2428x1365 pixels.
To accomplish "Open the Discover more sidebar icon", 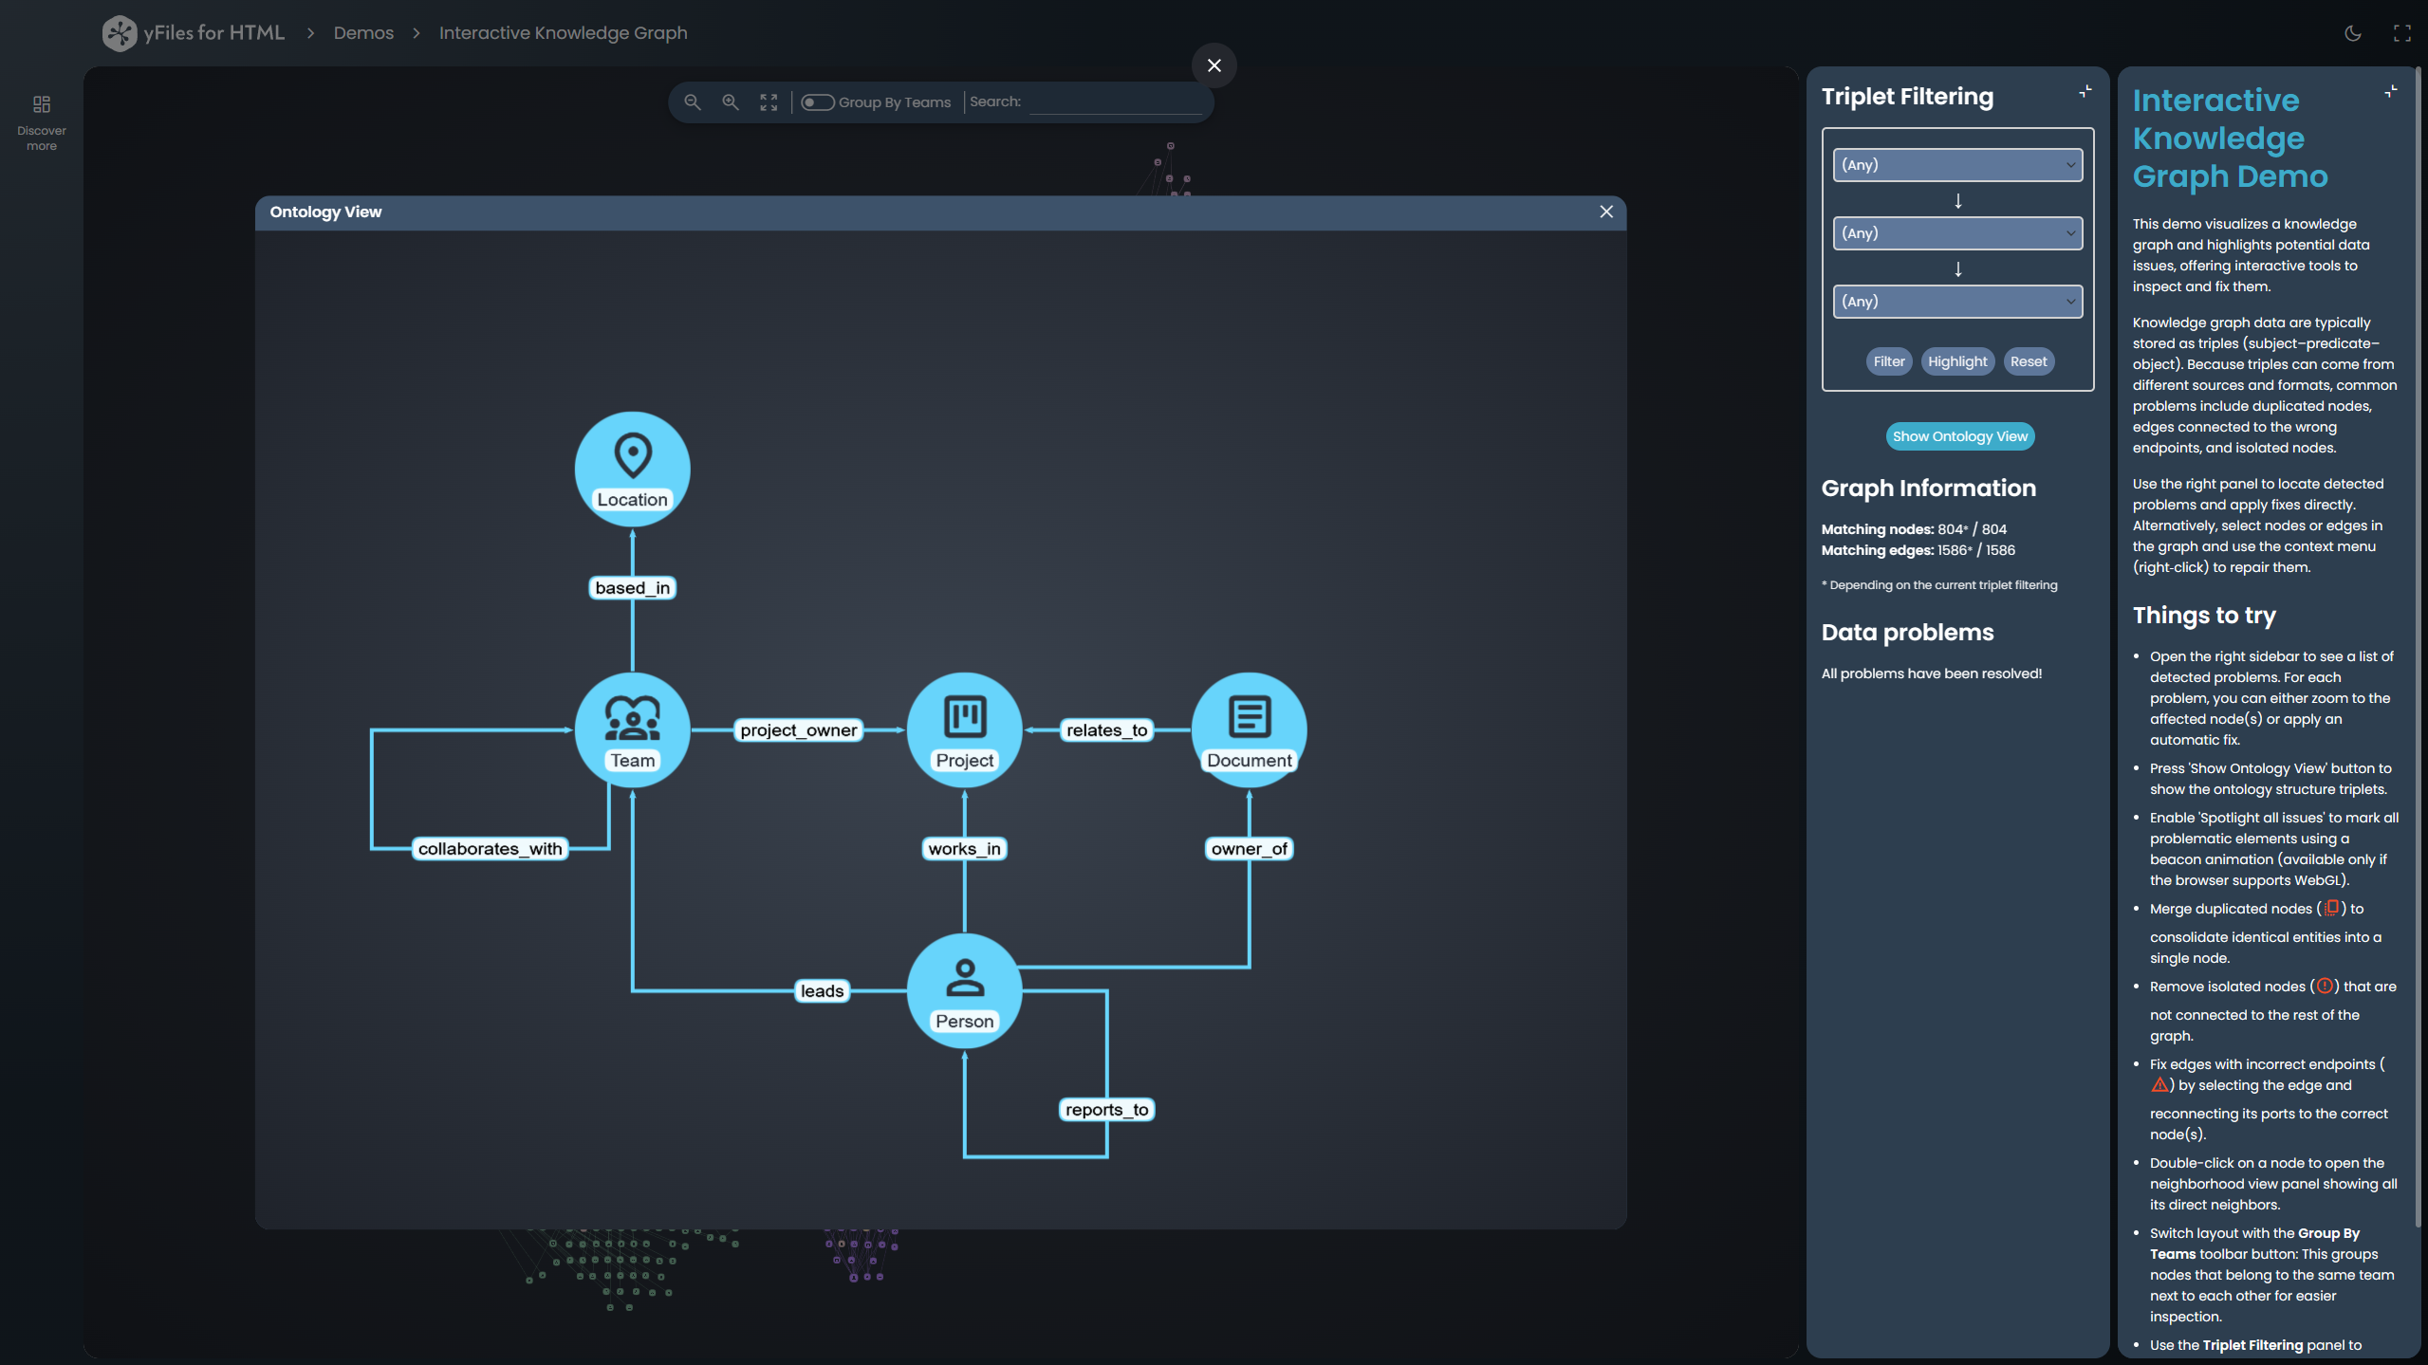I will 42,122.
